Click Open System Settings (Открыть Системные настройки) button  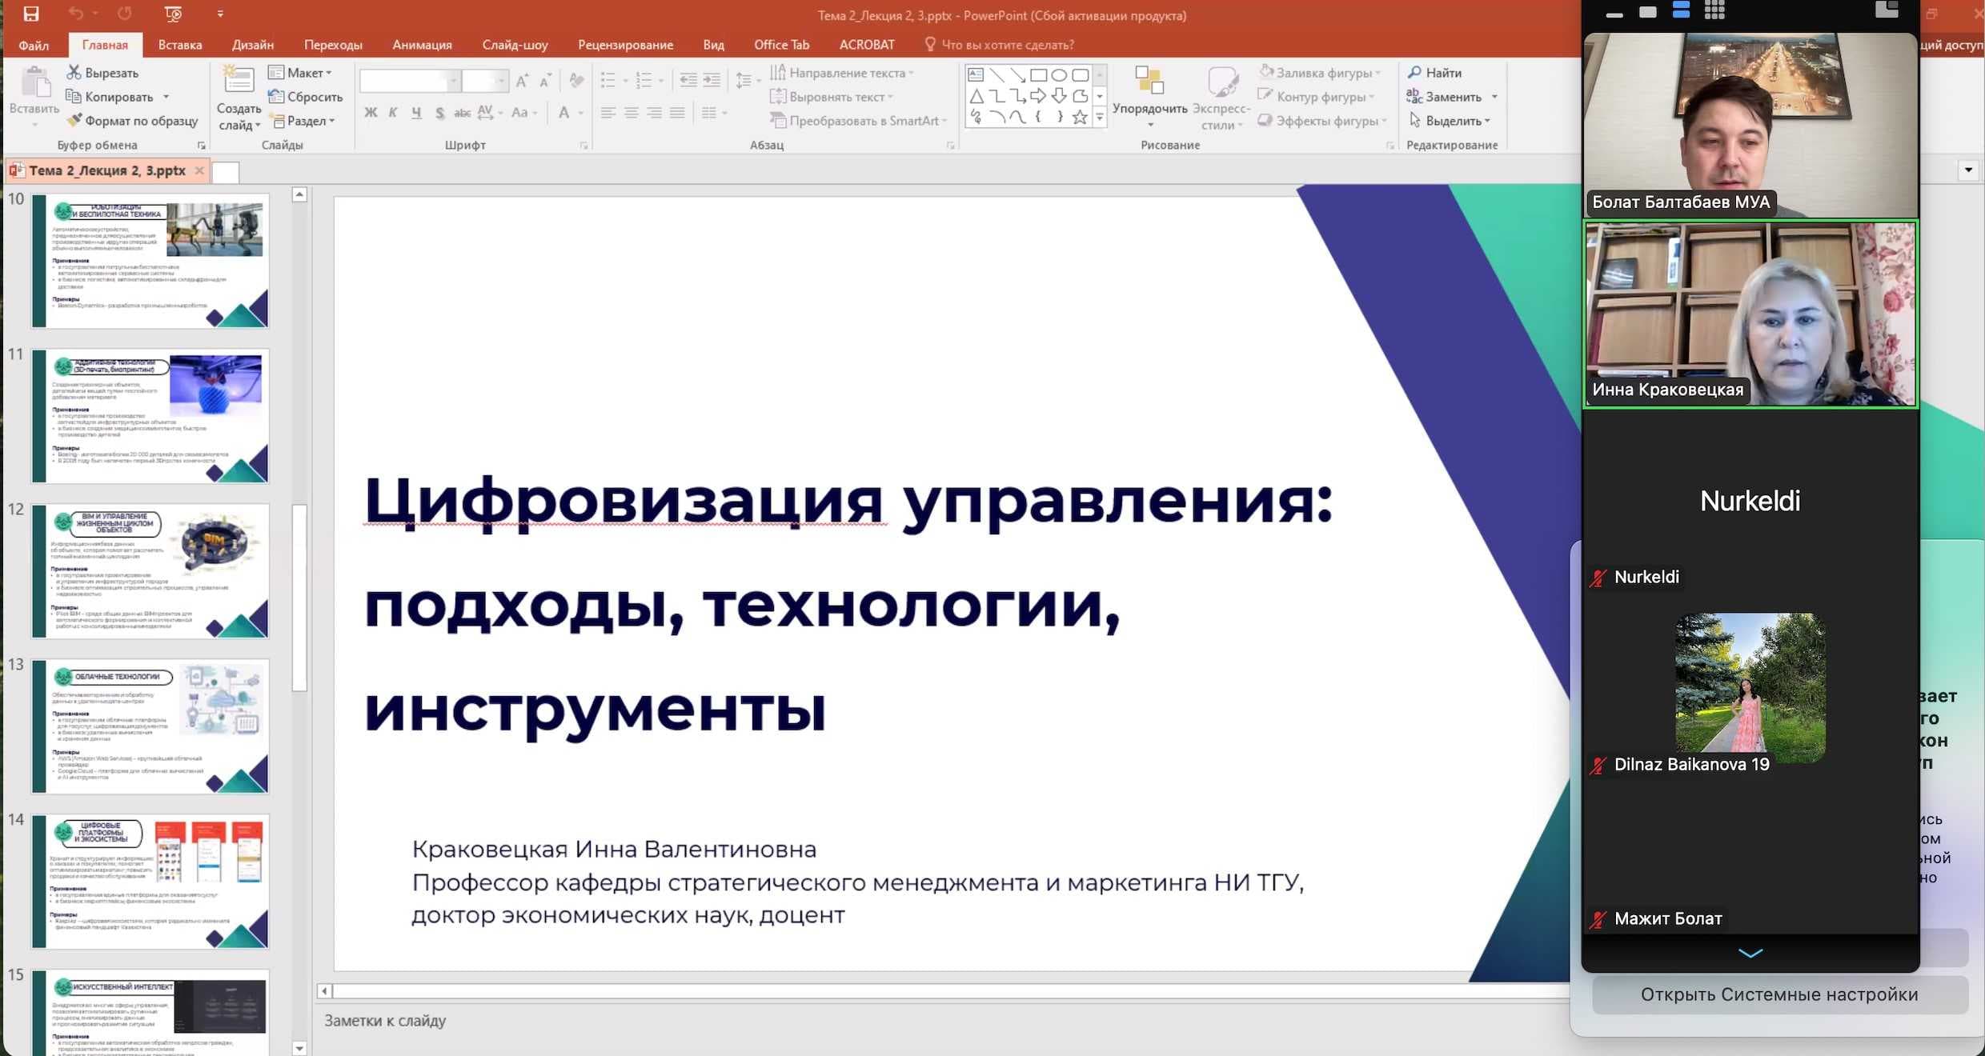point(1779,994)
